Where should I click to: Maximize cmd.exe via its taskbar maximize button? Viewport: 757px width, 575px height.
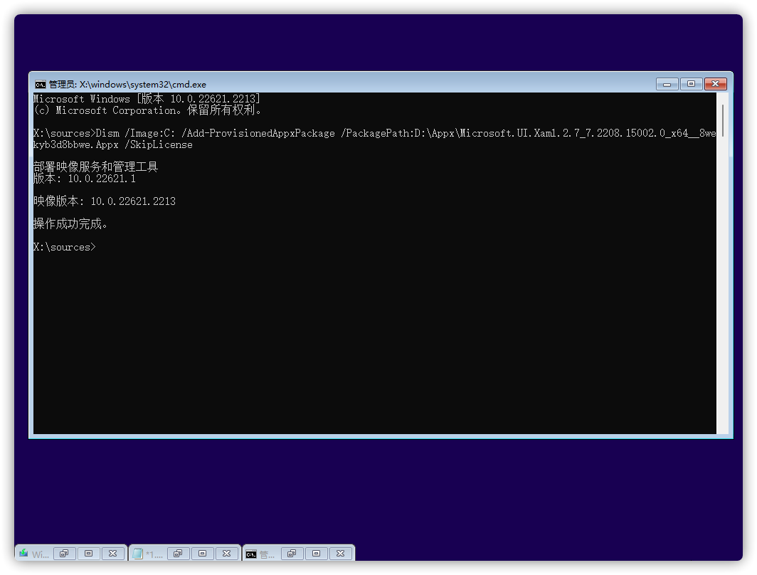(x=316, y=553)
